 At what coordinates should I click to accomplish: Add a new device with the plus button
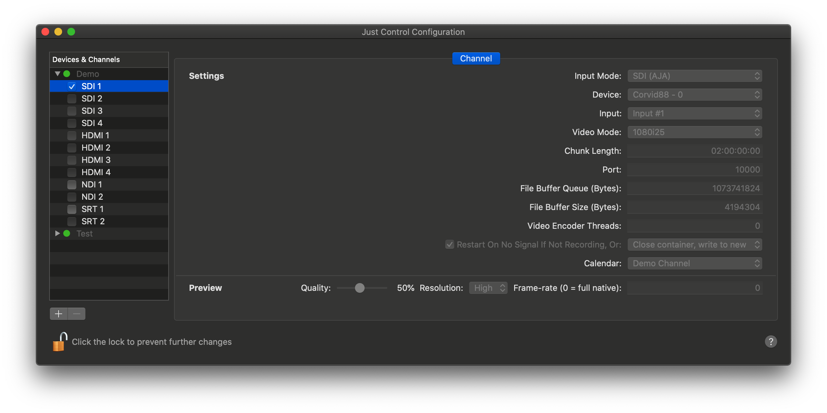[59, 314]
